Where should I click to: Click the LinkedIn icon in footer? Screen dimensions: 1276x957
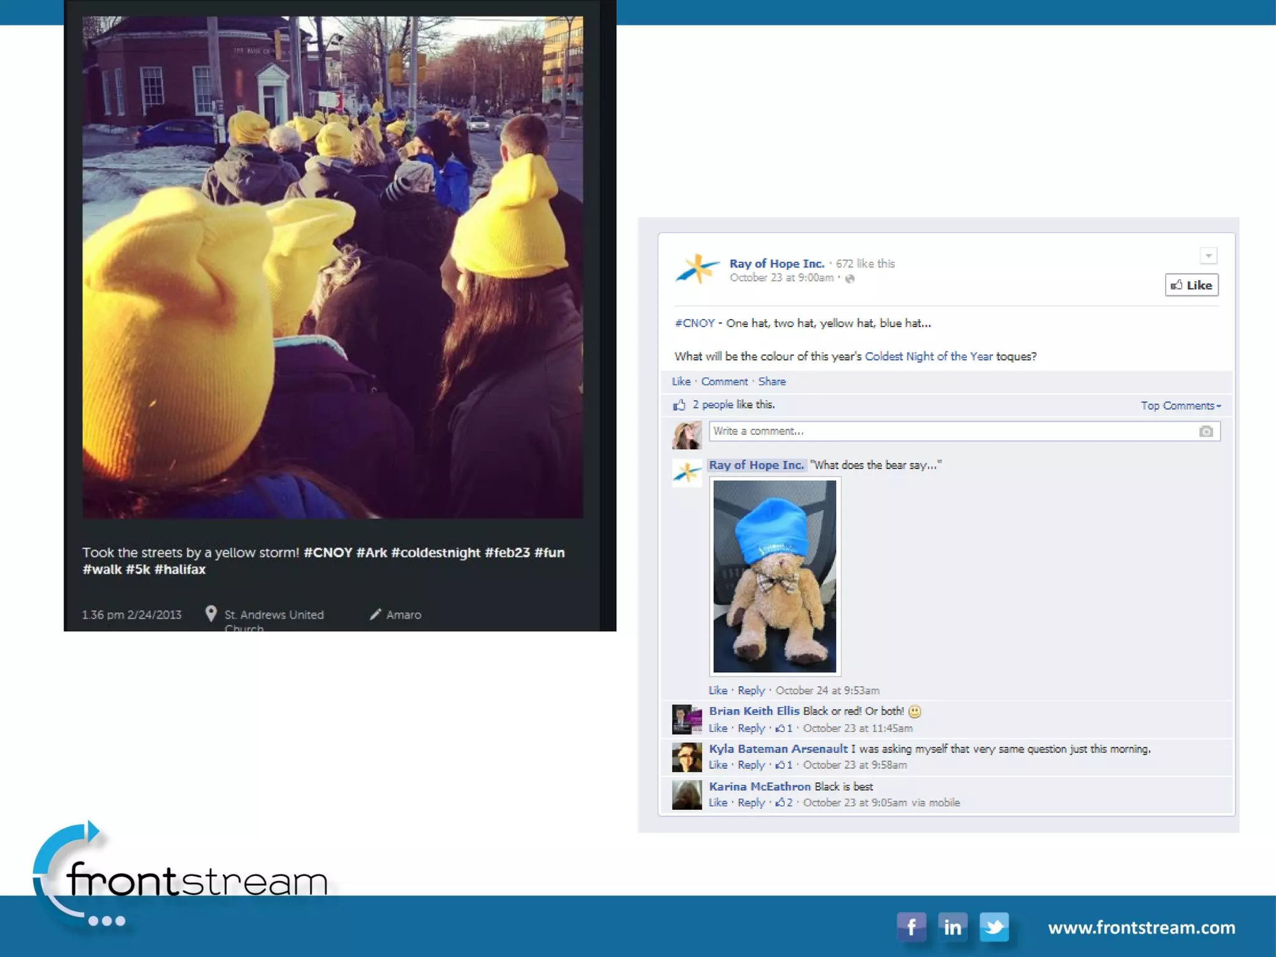point(952,927)
